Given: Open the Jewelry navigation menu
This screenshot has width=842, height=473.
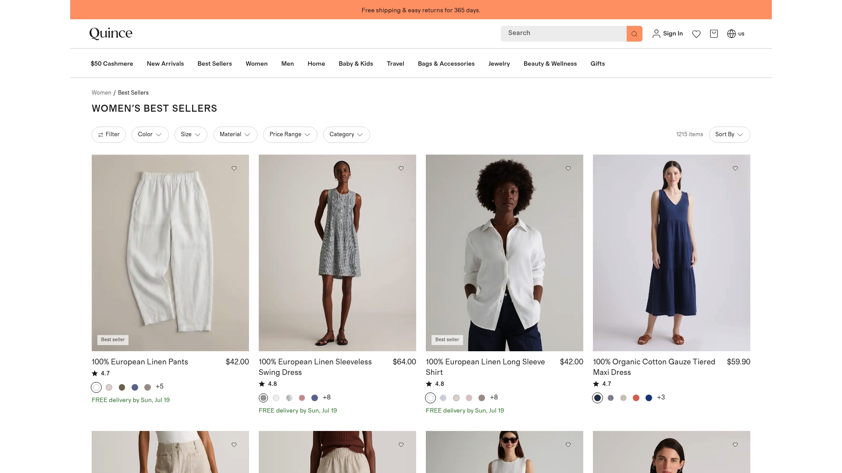Looking at the screenshot, I should pos(499,64).
